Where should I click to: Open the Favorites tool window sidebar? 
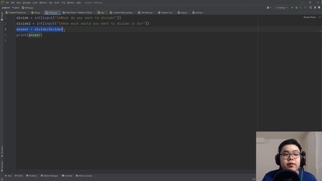(x=2, y=166)
